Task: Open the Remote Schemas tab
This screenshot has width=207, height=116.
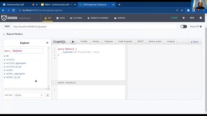Action: point(98,18)
